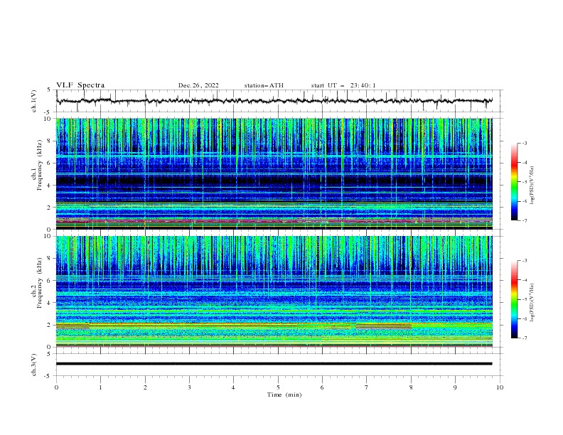563x435 pixels.
Task: Click the time axis tick label "8"
Action: [x=411, y=387]
